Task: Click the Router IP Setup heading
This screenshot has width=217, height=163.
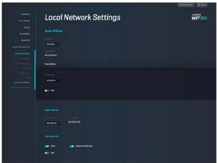Action: tap(54, 31)
